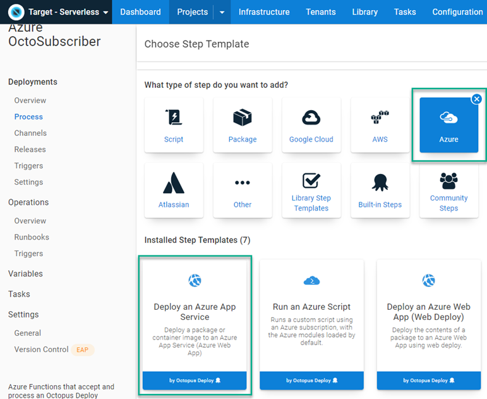Select the Built-in Steps octopus icon
Screen dimensions: 487x399
pos(380,182)
